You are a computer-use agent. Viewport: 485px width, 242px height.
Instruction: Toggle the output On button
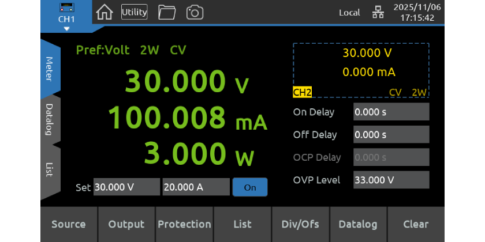pos(250,187)
